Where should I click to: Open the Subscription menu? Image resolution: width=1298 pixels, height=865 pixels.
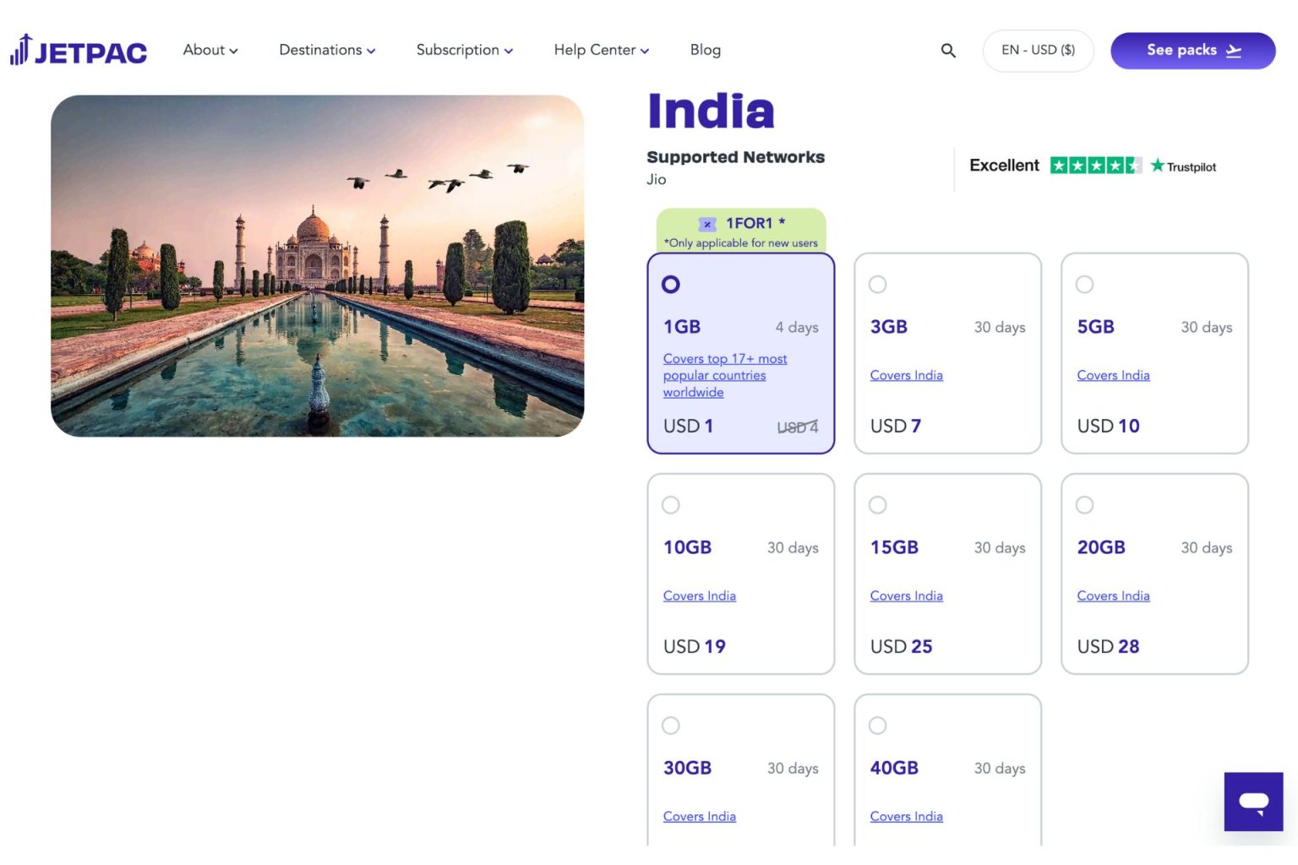[464, 50]
